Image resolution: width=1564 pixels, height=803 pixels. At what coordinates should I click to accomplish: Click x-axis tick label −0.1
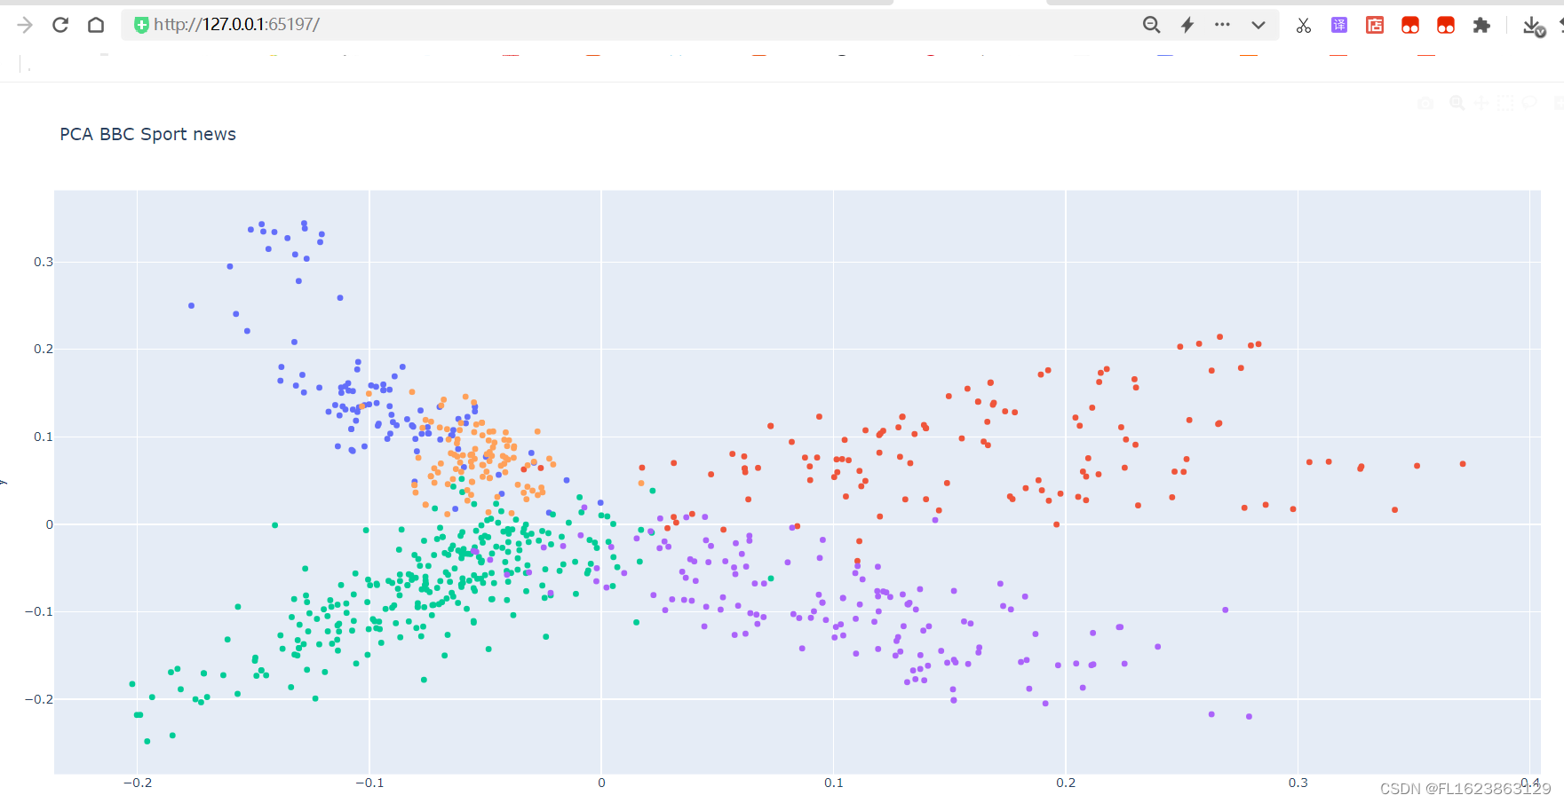369,783
